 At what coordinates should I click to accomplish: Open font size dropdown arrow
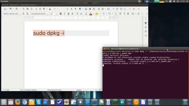(56, 14)
